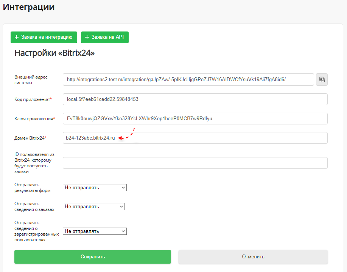Click the 'Внешний адрес системы' label

point(31,80)
